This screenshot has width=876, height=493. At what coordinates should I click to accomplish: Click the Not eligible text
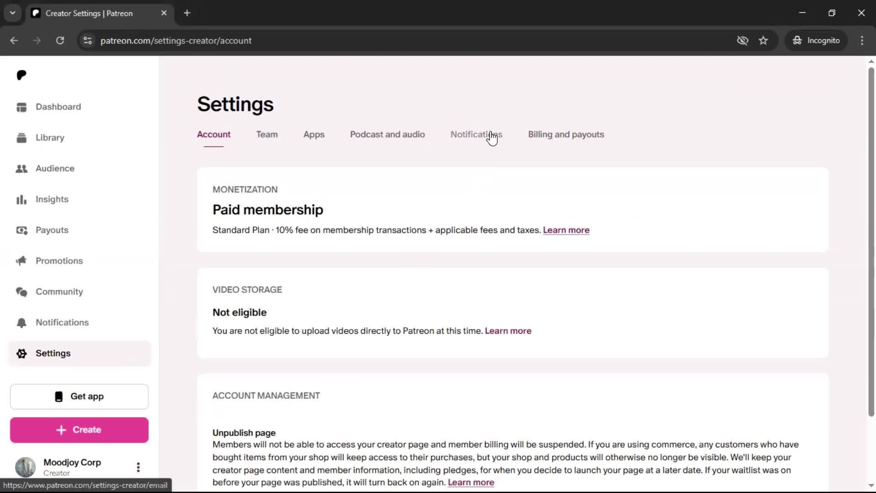(240, 313)
